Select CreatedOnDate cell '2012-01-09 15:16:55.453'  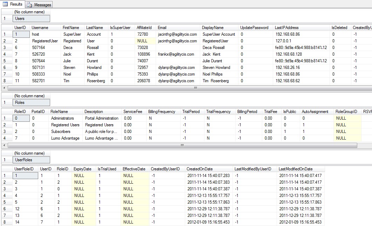(x=209, y=222)
